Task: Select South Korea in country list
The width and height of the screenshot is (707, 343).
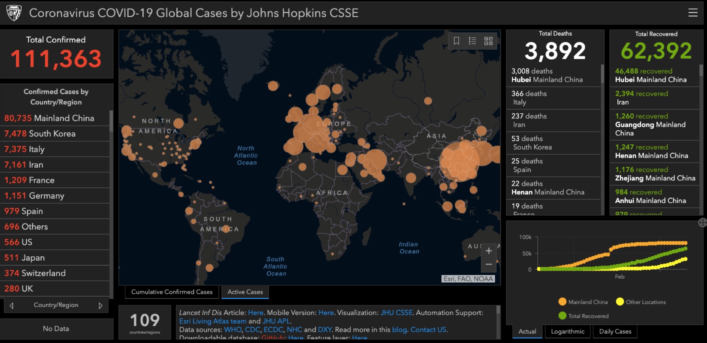Action: [55, 134]
